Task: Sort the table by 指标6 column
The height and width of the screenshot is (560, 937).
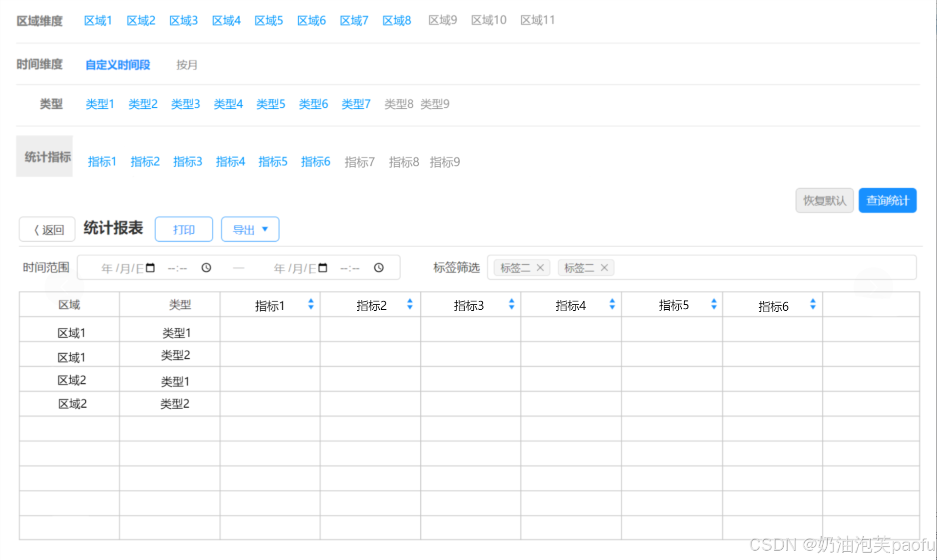Action: tap(813, 304)
